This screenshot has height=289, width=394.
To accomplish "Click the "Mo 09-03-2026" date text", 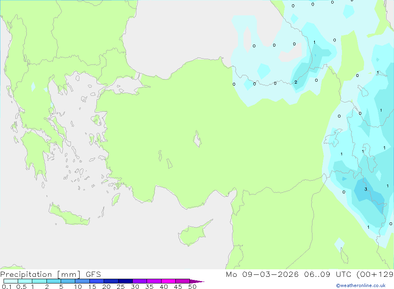I will pos(262,274).
